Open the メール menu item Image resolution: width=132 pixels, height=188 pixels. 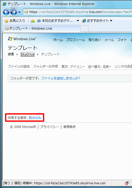[x=109, y=40]
